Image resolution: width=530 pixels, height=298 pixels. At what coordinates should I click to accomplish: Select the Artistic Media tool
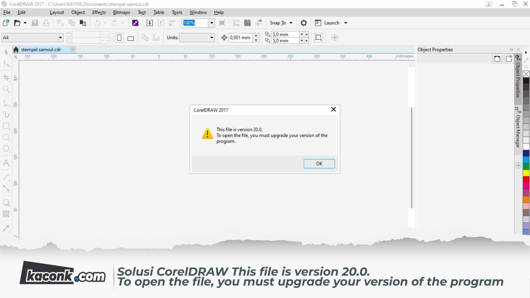point(6,115)
